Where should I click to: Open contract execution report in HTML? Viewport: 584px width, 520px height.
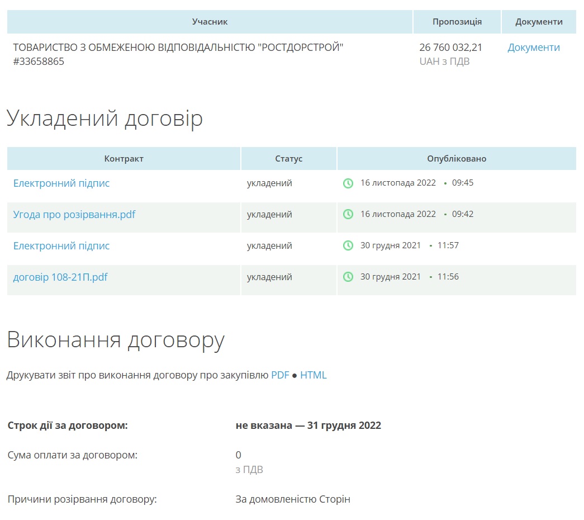pos(313,375)
